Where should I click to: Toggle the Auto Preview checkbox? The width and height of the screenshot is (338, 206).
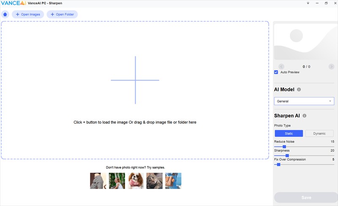click(x=276, y=72)
